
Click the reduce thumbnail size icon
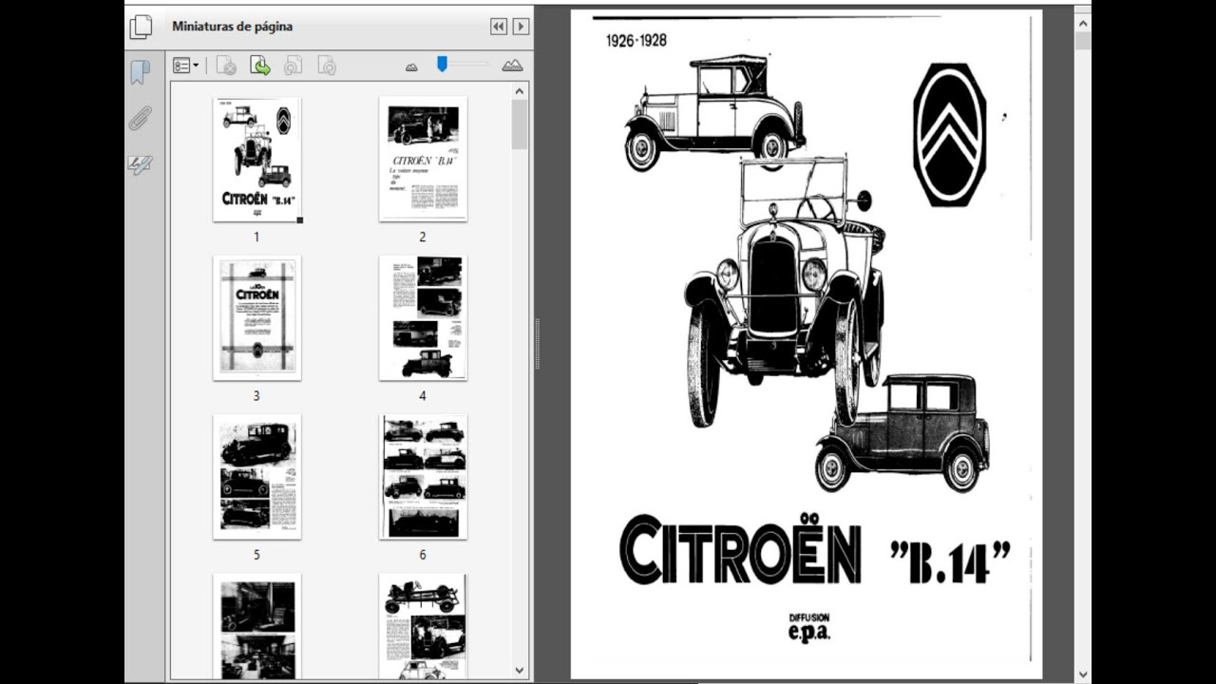411,66
